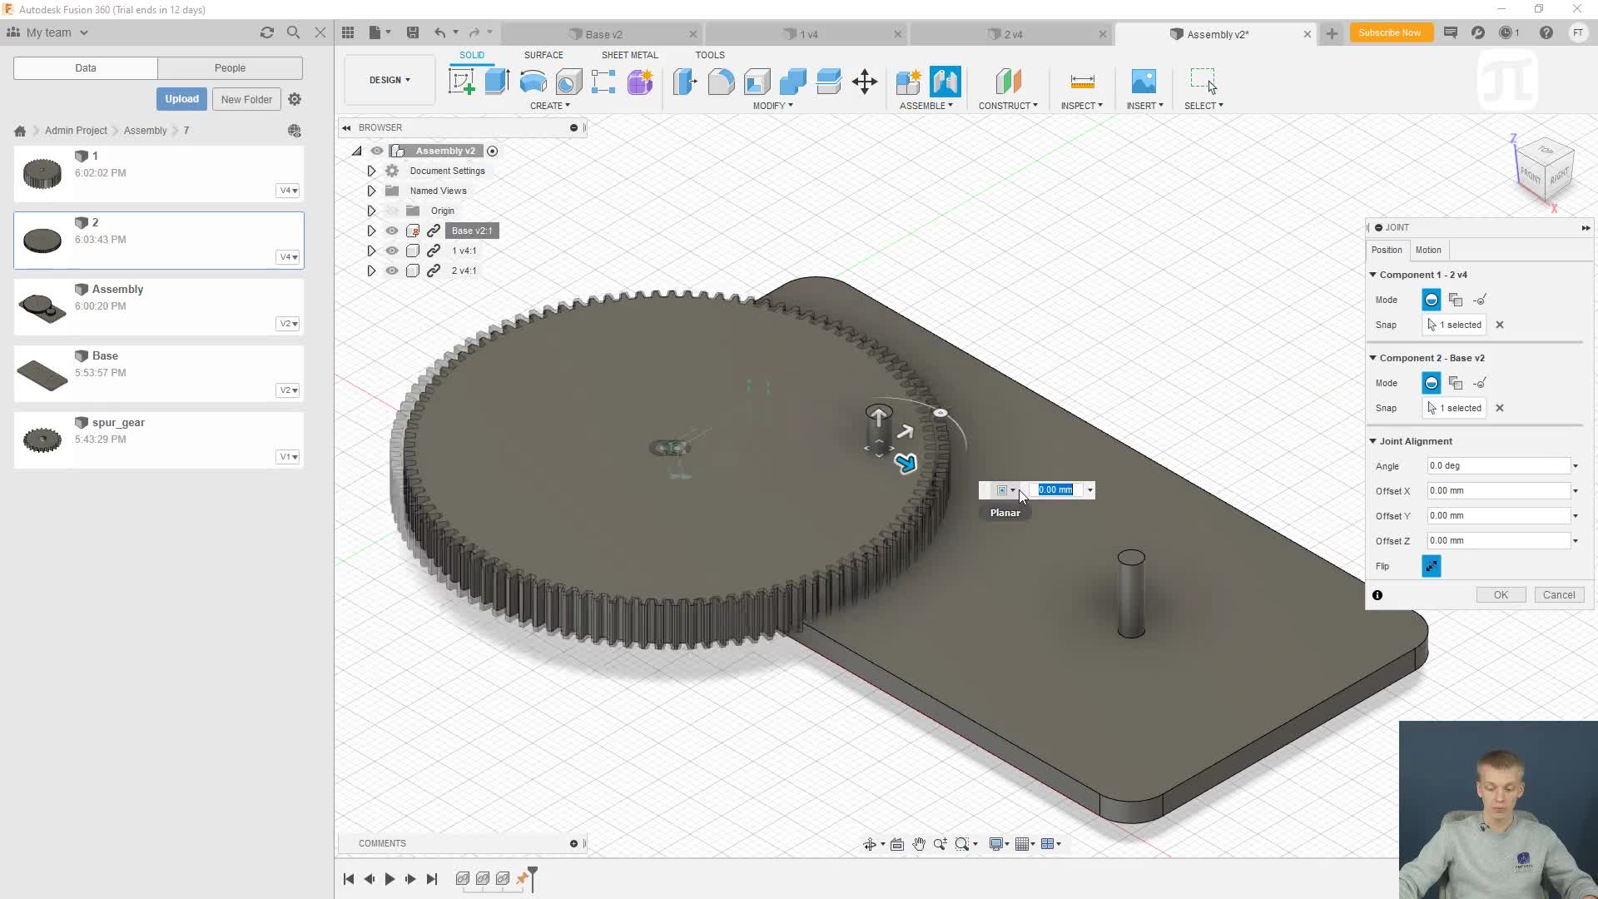Open the spur_gear file thumbnail
Screen dimensions: 1598x899
tap(42, 439)
